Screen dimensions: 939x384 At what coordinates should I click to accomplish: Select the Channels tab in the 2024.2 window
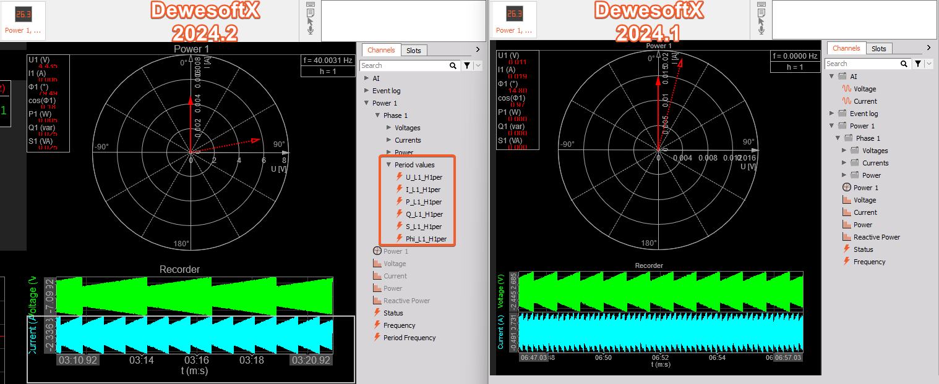pos(381,50)
